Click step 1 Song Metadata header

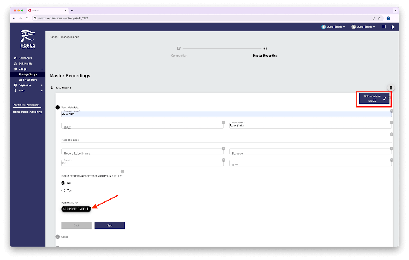pyautogui.click(x=67, y=108)
